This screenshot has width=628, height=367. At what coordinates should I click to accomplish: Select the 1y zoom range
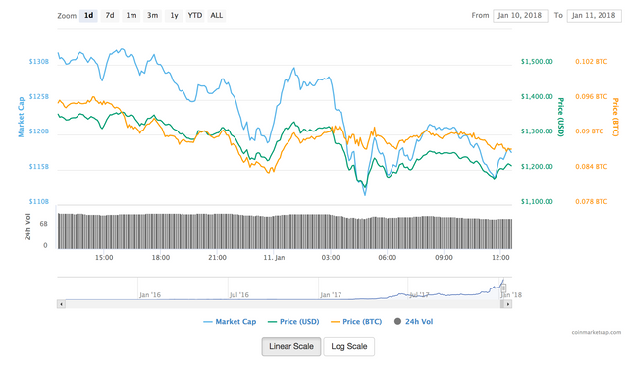point(174,16)
